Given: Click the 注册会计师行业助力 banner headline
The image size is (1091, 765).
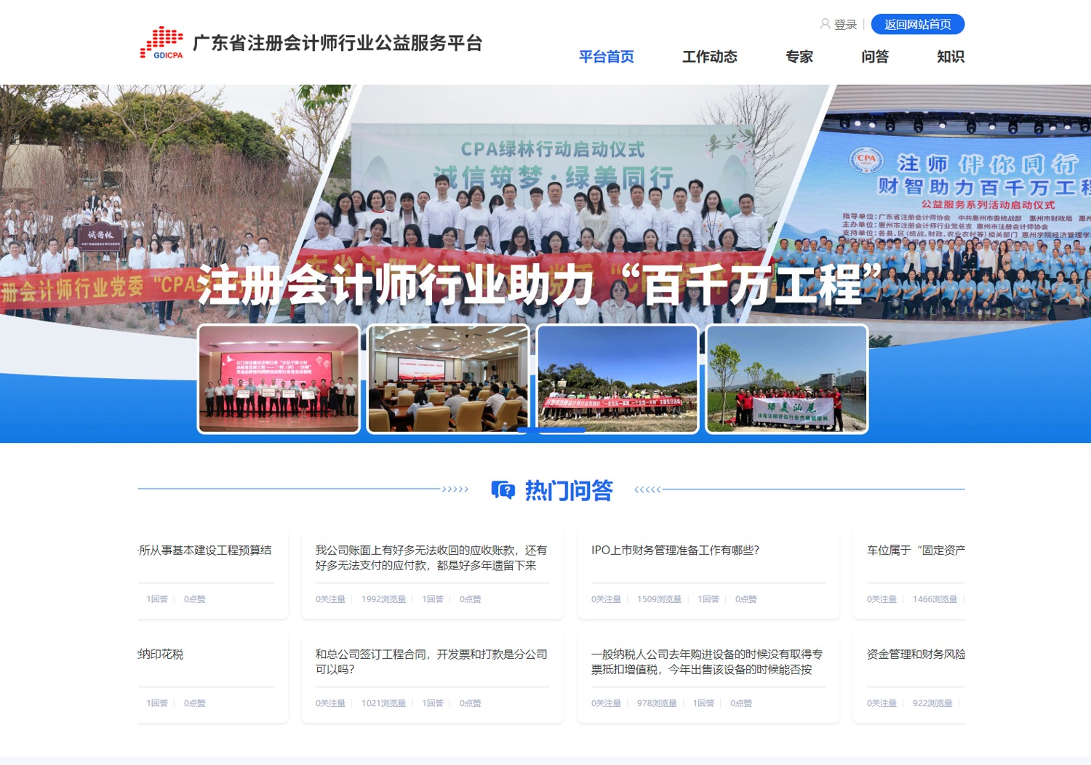Looking at the screenshot, I should click(x=539, y=284).
